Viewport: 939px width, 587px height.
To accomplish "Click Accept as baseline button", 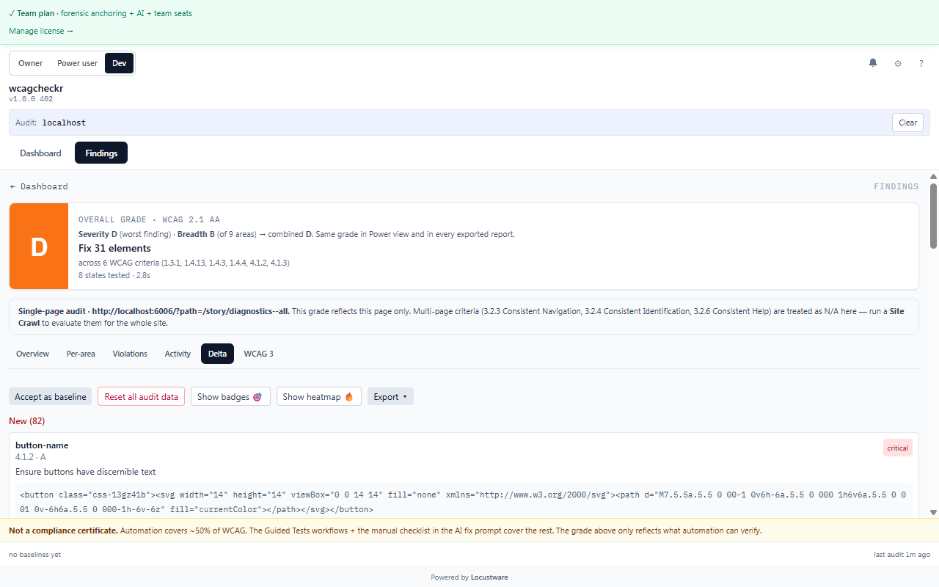I will [50, 396].
